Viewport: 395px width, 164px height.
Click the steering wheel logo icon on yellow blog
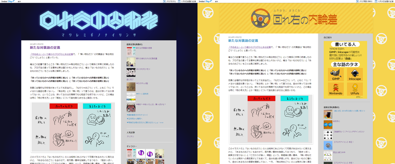(261, 18)
